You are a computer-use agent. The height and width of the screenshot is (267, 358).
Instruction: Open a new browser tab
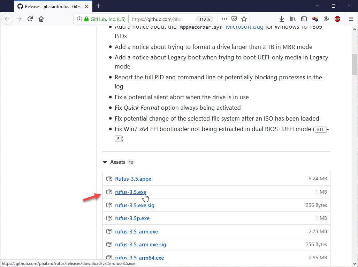pos(98,6)
